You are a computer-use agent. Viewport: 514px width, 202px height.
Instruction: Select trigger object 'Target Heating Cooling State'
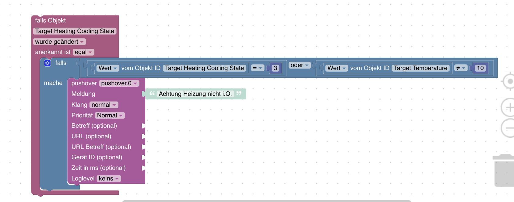click(x=75, y=31)
